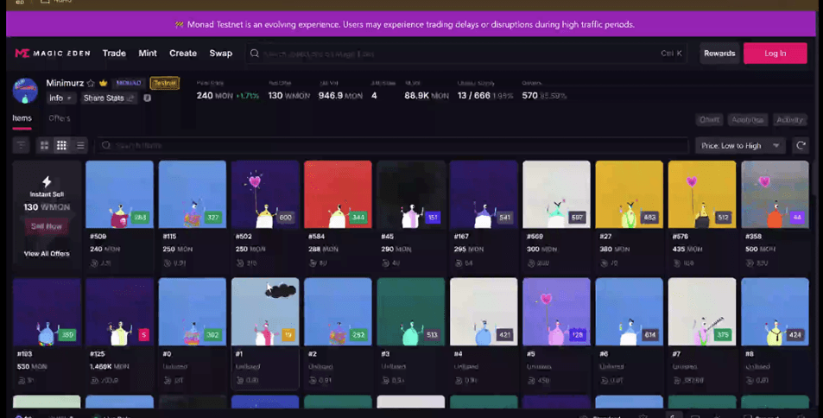Open the Mint menu
The width and height of the screenshot is (823, 418).
click(x=148, y=53)
